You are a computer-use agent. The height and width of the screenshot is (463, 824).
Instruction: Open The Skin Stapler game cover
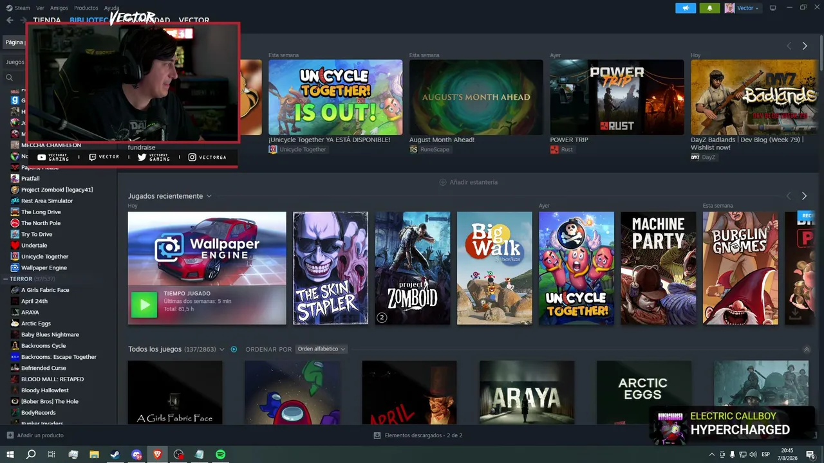tap(330, 268)
